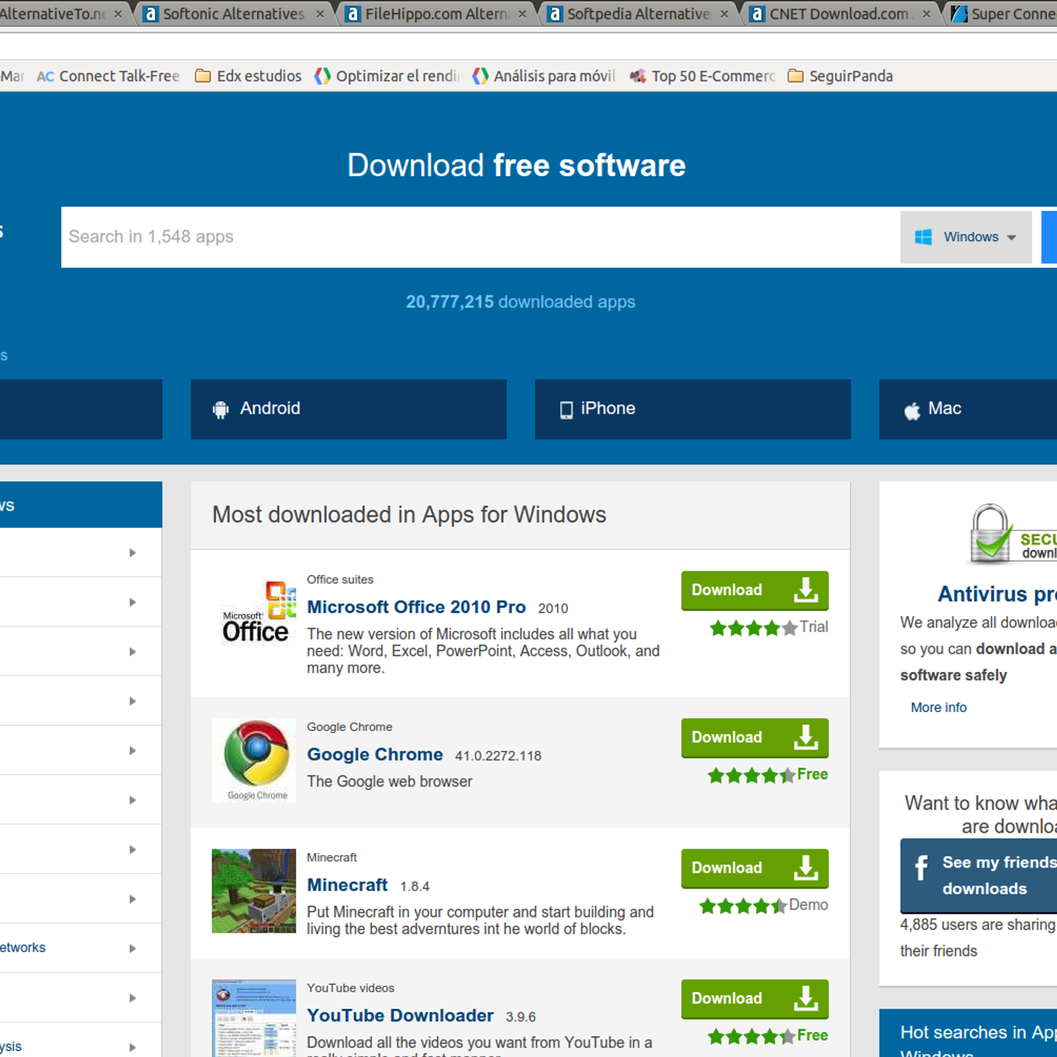
Task: Open Google Chrome title link
Action: point(375,754)
